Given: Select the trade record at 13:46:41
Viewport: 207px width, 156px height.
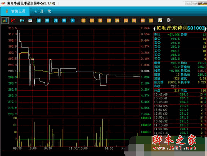Looking at the screenshot, I should tap(180, 98).
